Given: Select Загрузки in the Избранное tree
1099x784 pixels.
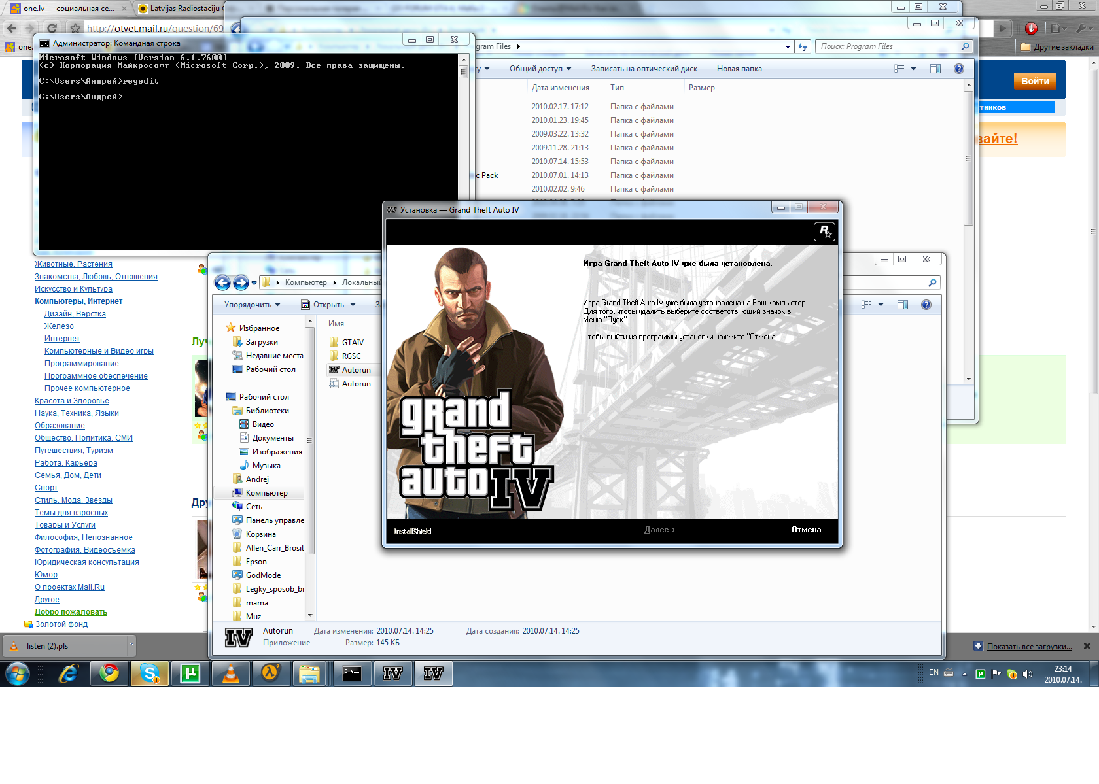Looking at the screenshot, I should coord(262,342).
